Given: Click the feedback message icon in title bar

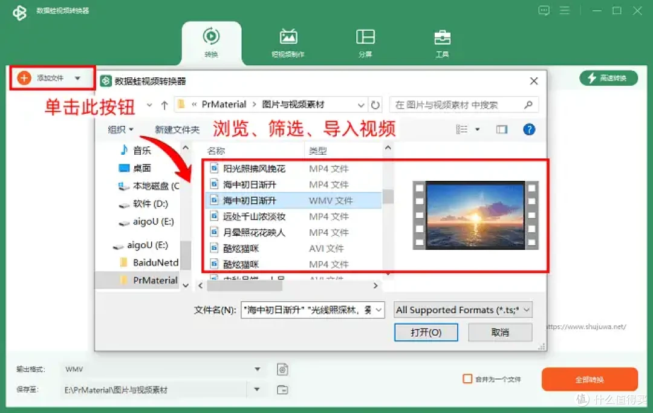Looking at the screenshot, I should tap(544, 10).
